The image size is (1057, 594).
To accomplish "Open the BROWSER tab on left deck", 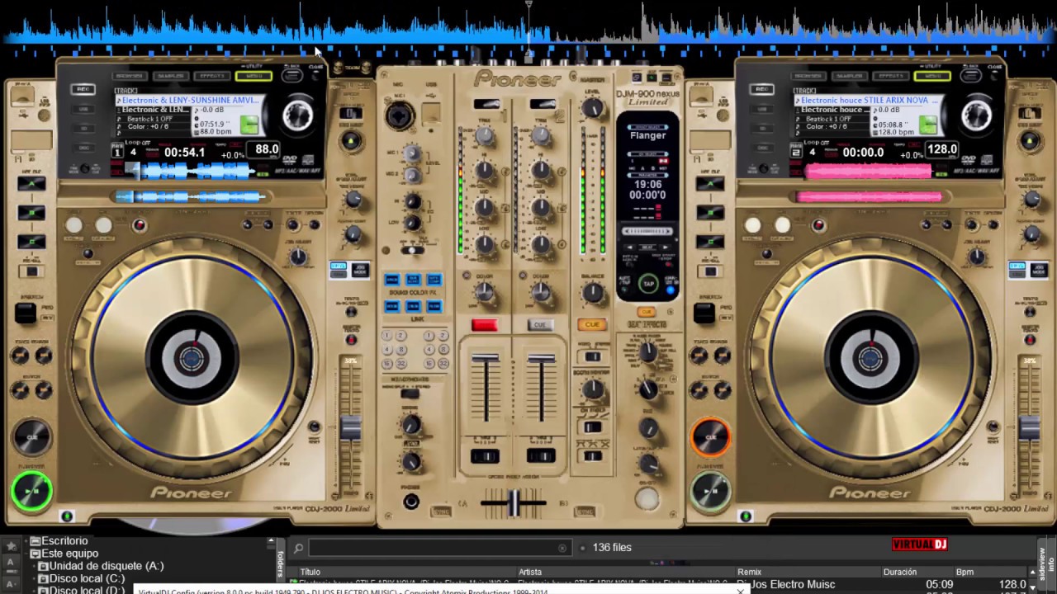I will pos(129,76).
